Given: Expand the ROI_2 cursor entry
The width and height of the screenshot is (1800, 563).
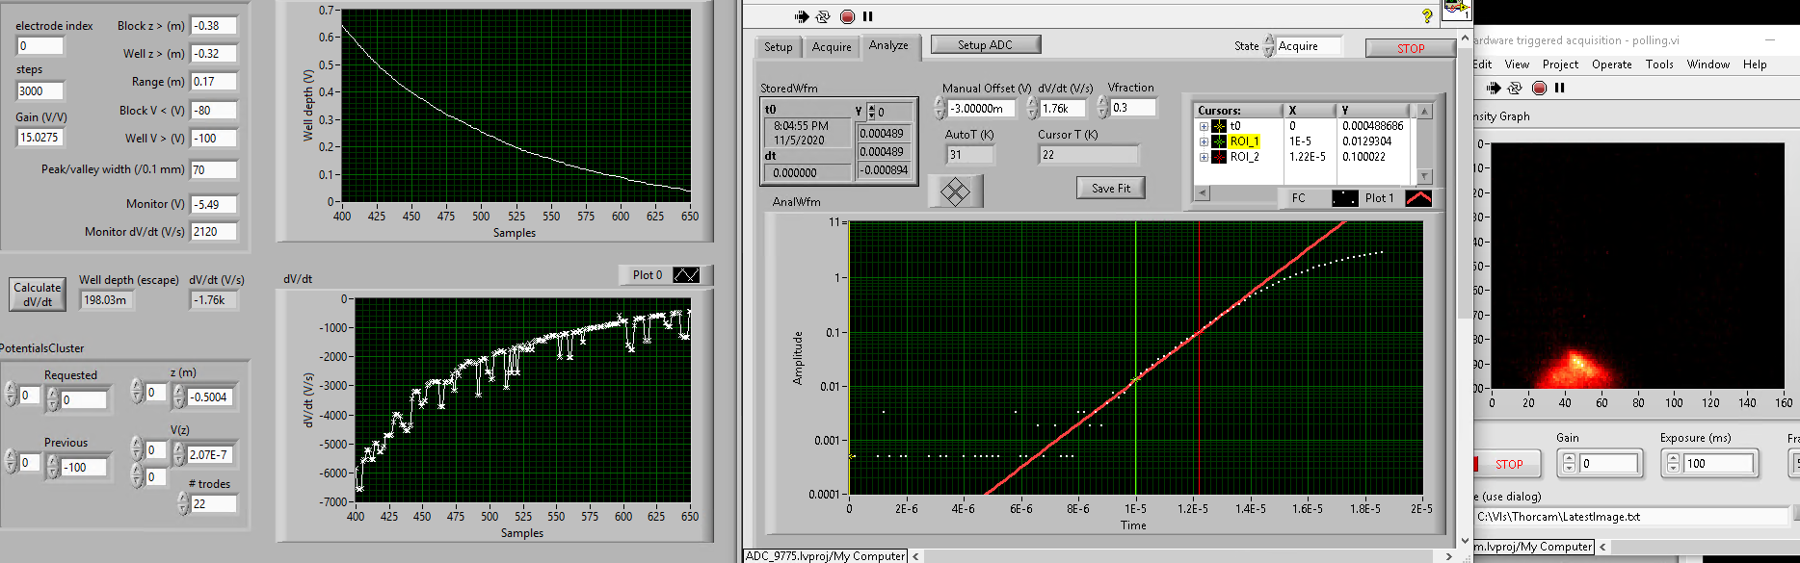Looking at the screenshot, I should (1204, 157).
